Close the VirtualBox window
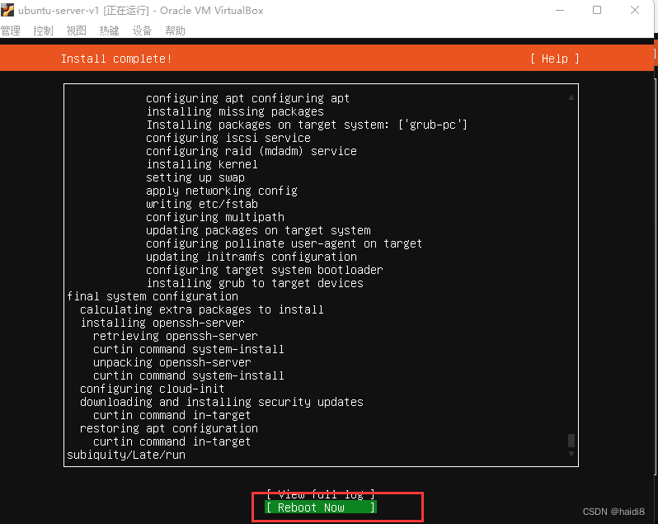Viewport: 658px width, 524px height. click(x=635, y=10)
